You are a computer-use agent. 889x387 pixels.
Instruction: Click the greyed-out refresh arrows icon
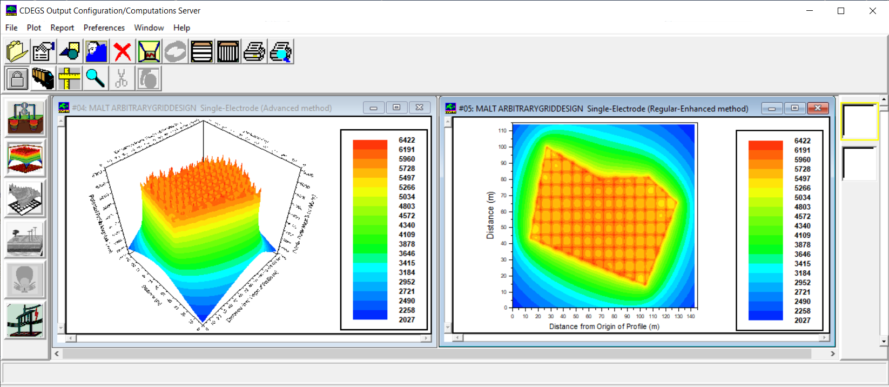click(x=176, y=52)
